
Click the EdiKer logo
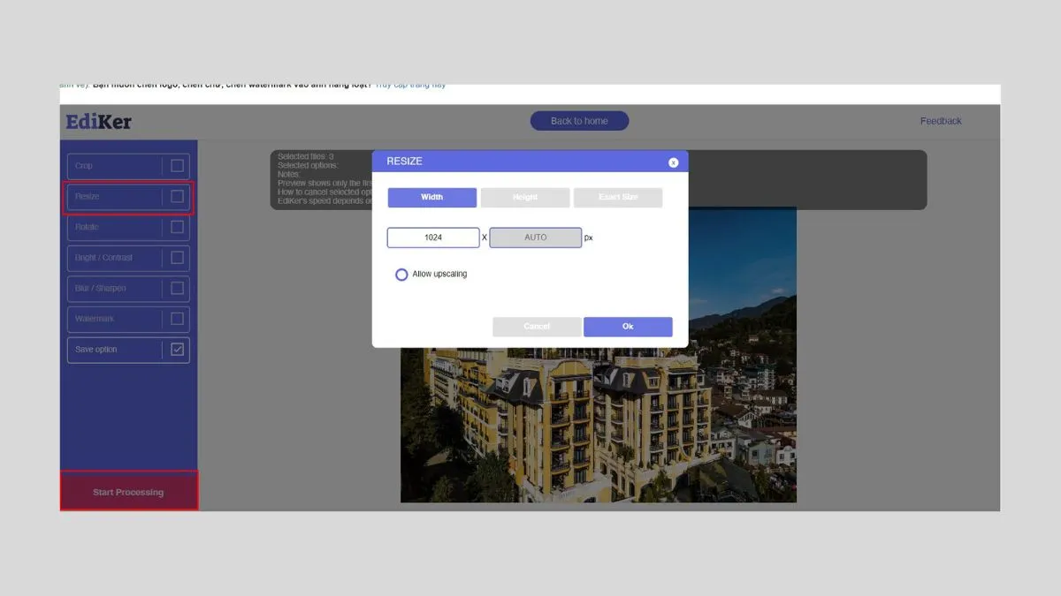coord(97,121)
